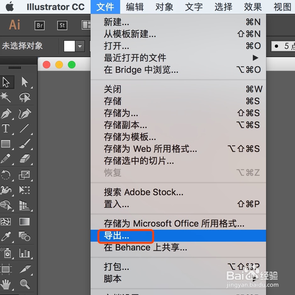This screenshot has height=295, width=295.
Task: Select the Free Transform tool
Action: click(x=25, y=190)
